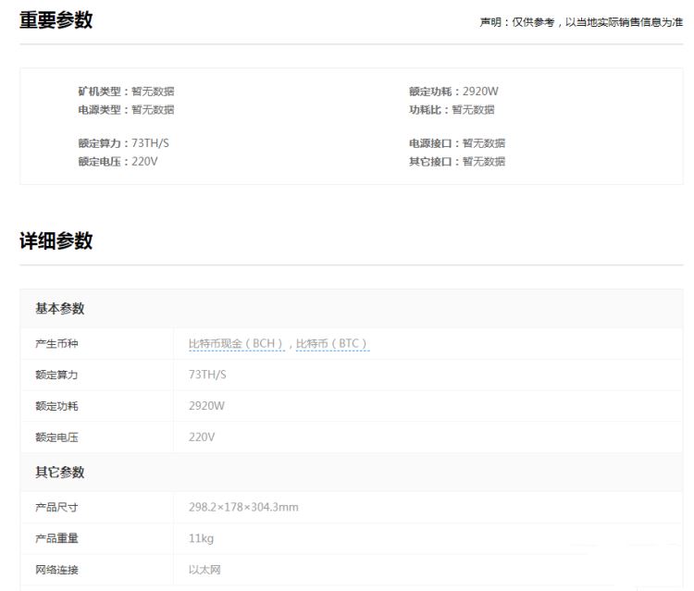Viewport: 694px width, 591px height.
Task: Open the 比特币（BTC） link
Action: (x=332, y=344)
